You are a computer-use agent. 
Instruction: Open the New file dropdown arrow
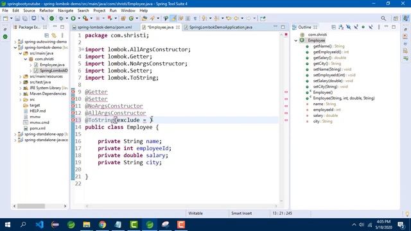coord(11,19)
